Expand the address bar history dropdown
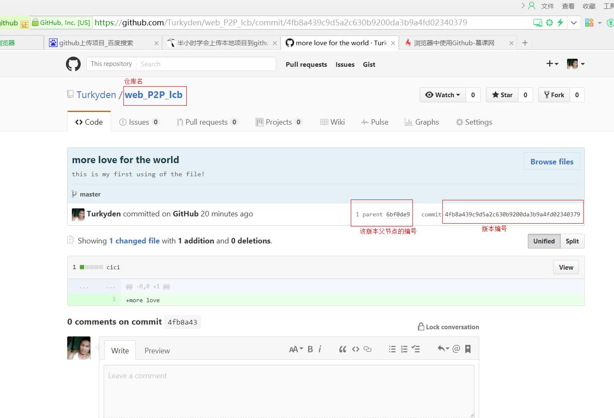 tap(574, 23)
